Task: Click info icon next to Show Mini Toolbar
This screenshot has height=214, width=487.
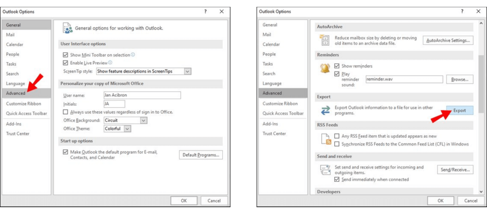Action: pyautogui.click(x=133, y=55)
